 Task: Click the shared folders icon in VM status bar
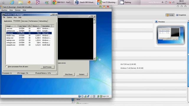(91, 96)
